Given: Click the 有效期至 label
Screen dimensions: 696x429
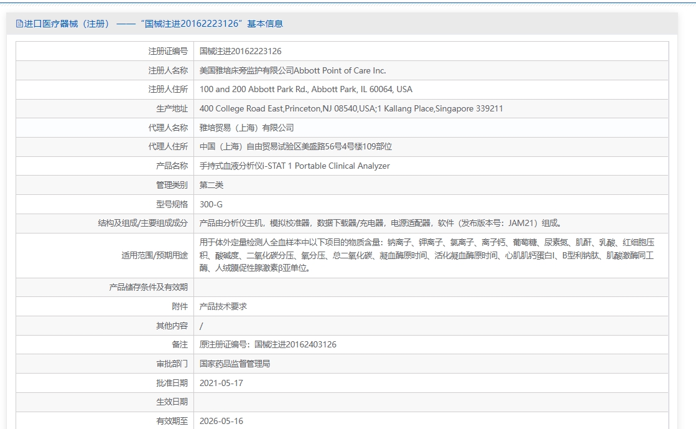Looking at the screenshot, I should coord(172,421).
